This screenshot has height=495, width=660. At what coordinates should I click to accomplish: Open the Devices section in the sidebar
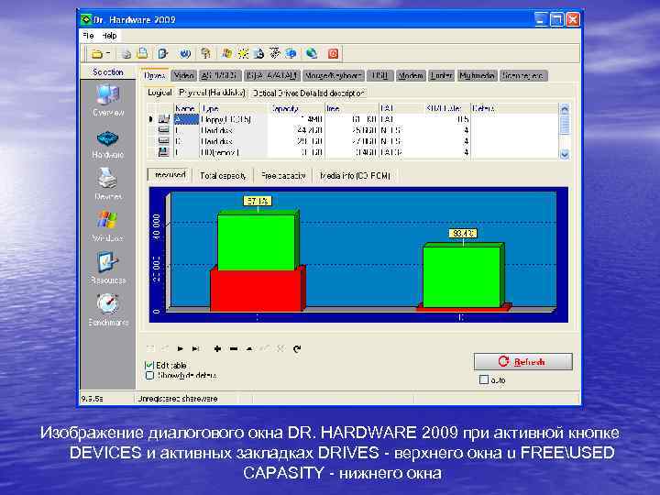click(108, 183)
